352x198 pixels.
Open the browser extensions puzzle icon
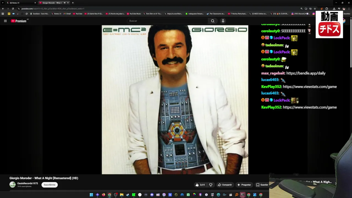327,9
